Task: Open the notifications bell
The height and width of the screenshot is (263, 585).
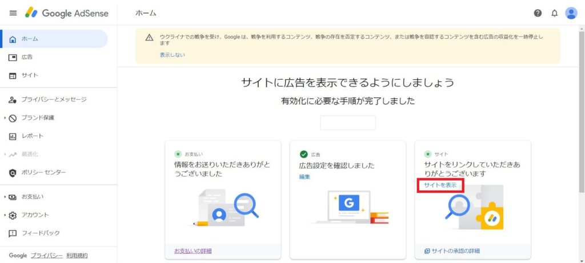Action: point(554,13)
